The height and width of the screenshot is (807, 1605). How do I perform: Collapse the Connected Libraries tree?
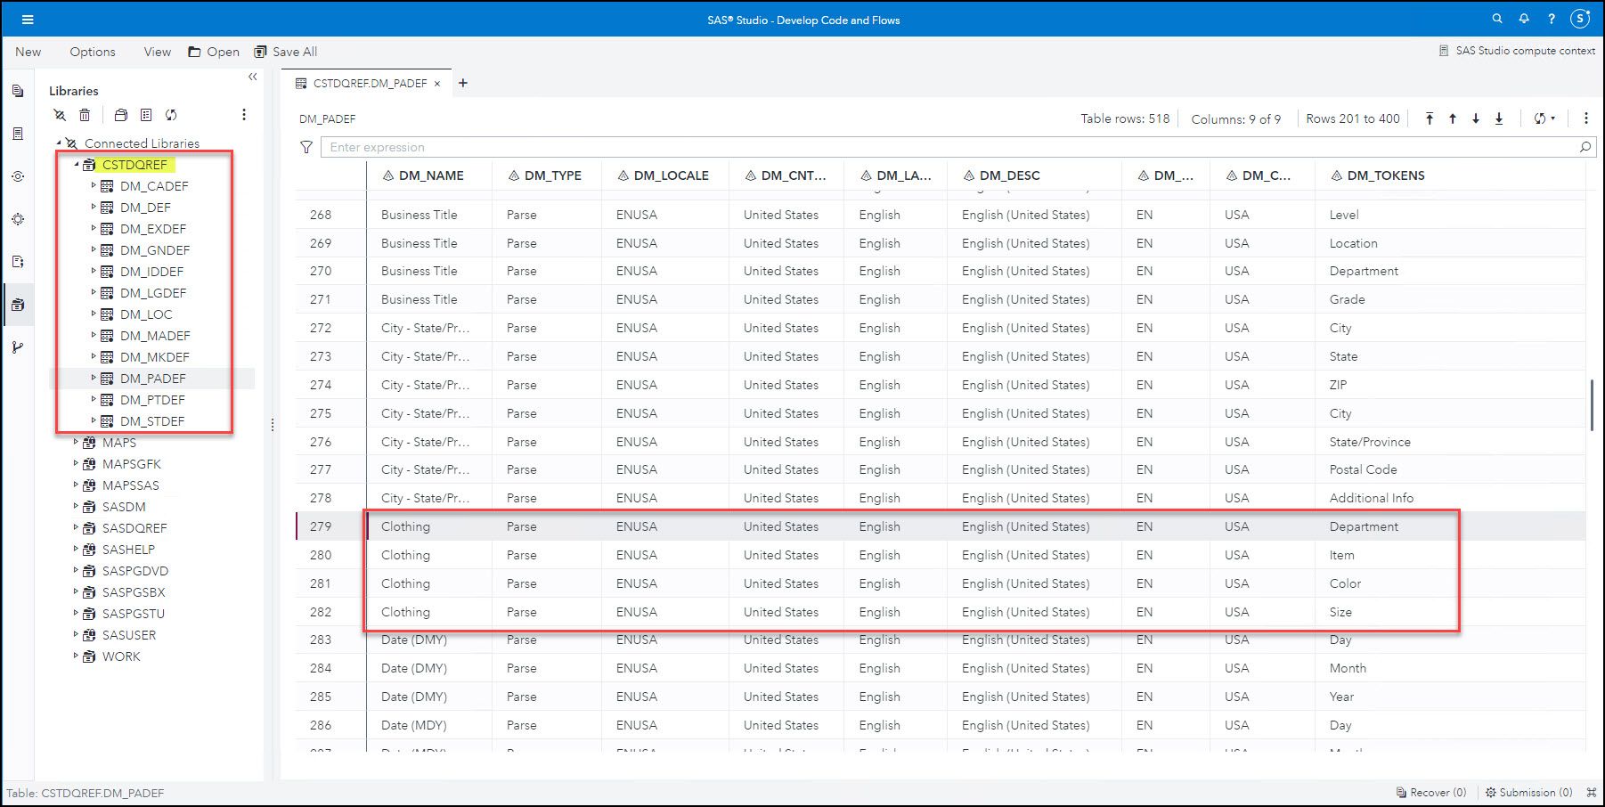tap(58, 143)
